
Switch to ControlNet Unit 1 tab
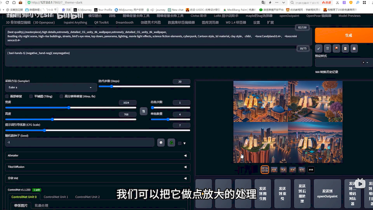click(56, 197)
